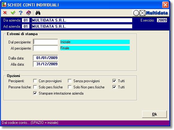Click the Percipienti: label
Image resolution: width=174 pixels, height=130 pixels.
pyautogui.click(x=16, y=81)
